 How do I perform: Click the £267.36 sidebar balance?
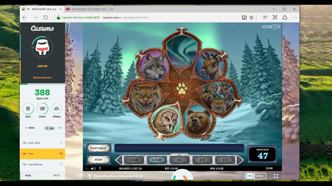42,66
